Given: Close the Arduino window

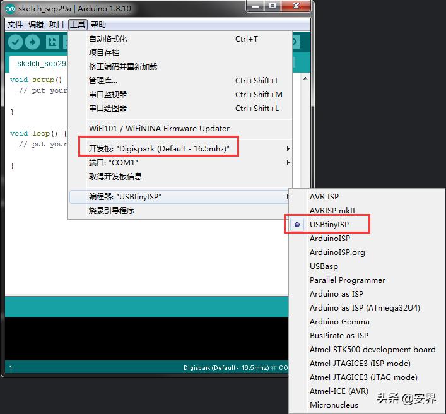Looking at the screenshot, I should tap(296, 6).
